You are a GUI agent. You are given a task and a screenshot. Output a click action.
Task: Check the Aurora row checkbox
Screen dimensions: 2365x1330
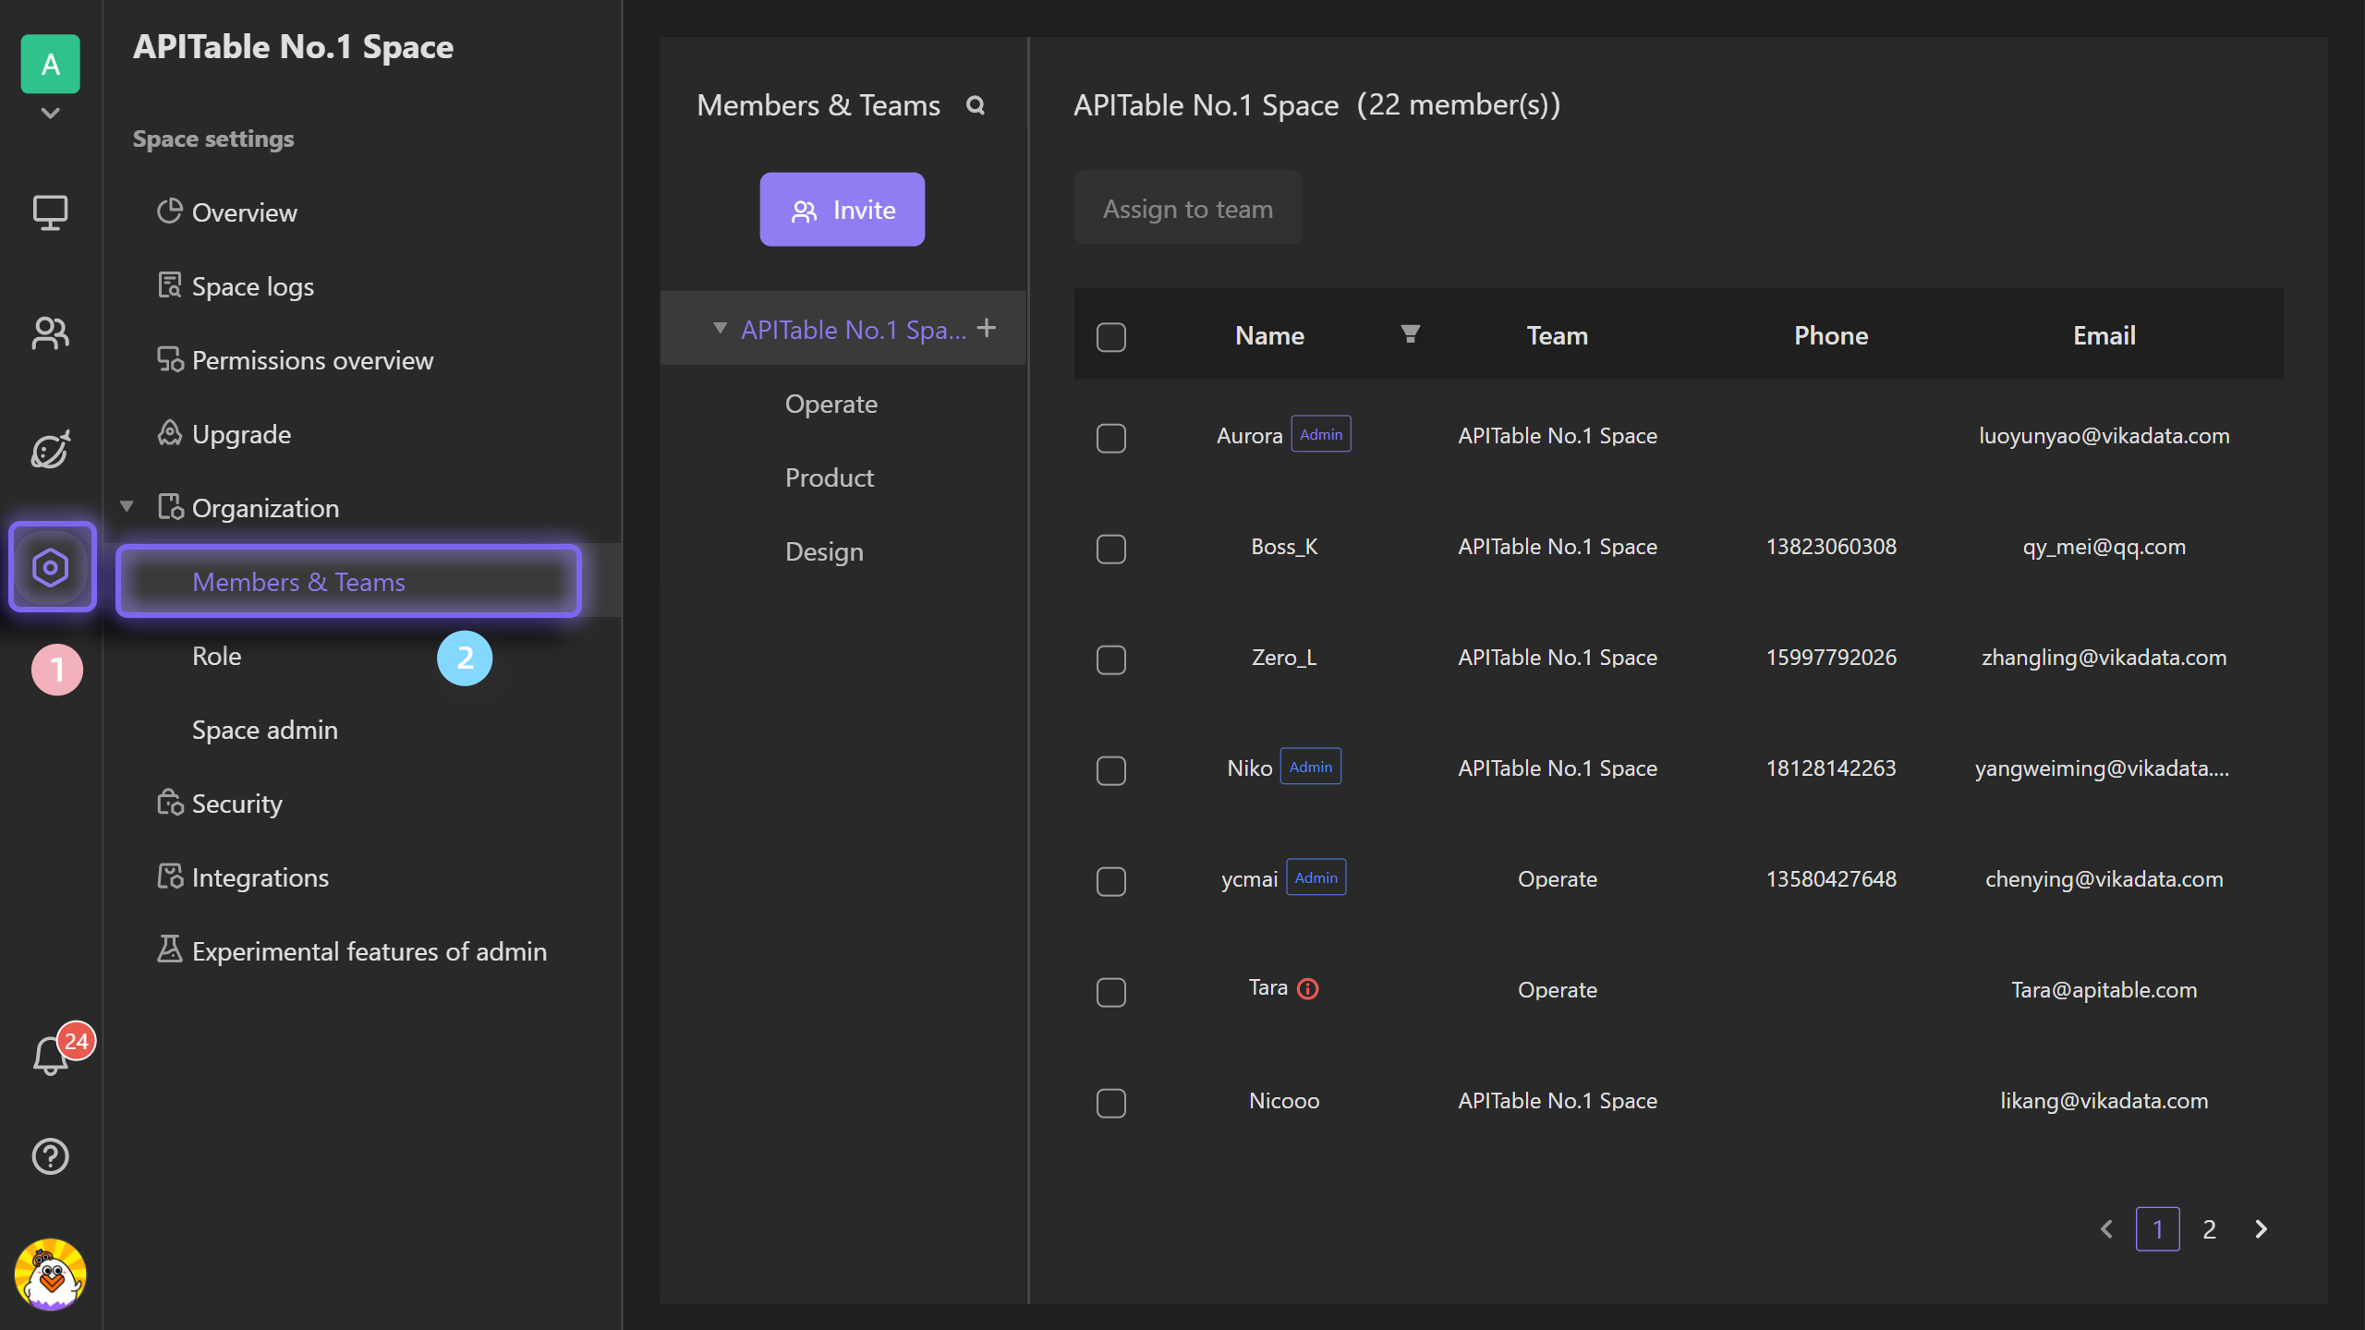[x=1111, y=438]
